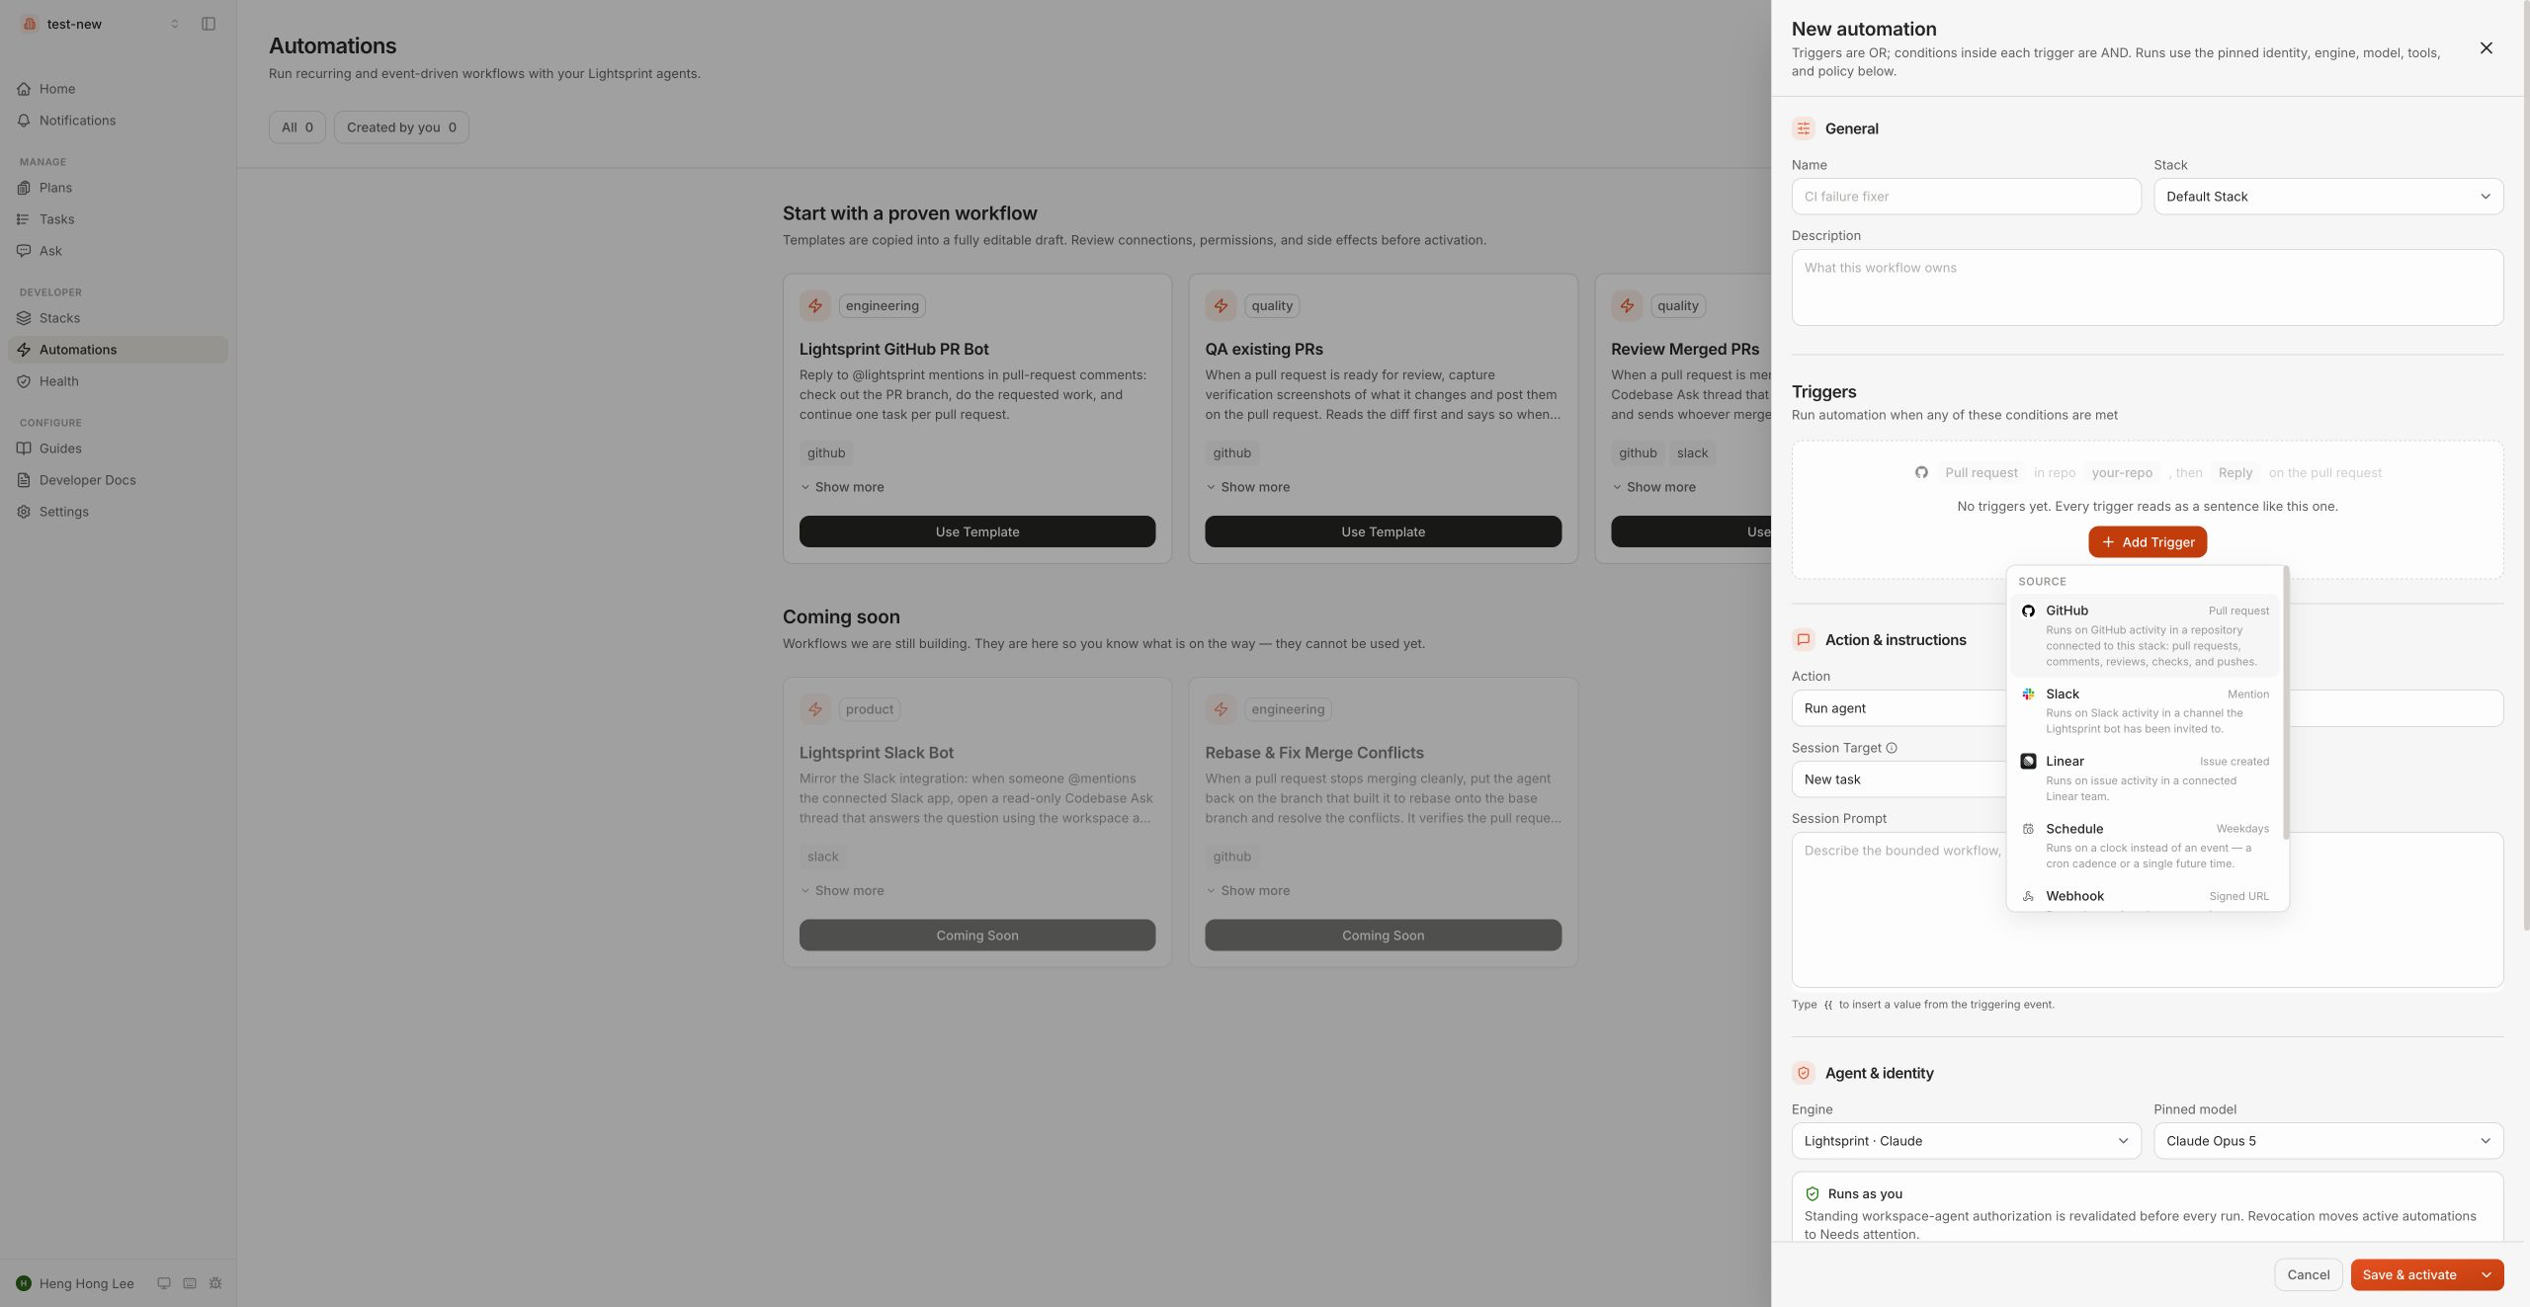Click the Health shield icon
2530x1307 pixels.
[24, 381]
